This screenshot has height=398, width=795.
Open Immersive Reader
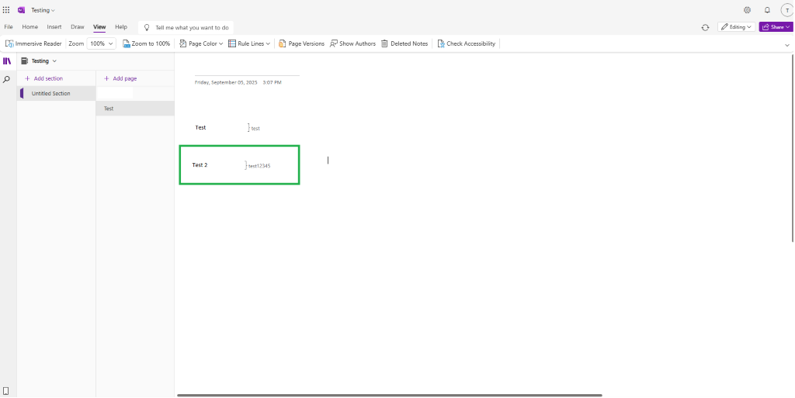pos(33,43)
